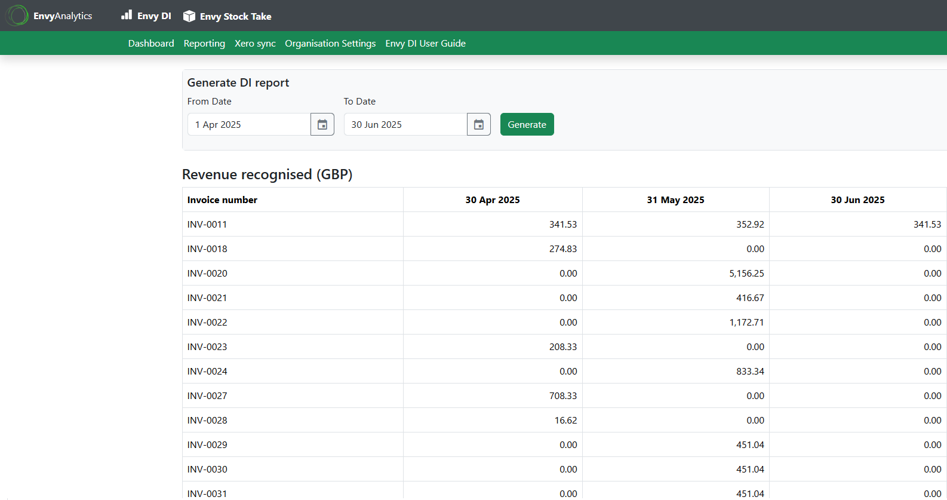This screenshot has height=500, width=947.
Task: Select invoice INV-0028 row label
Action: pos(207,420)
